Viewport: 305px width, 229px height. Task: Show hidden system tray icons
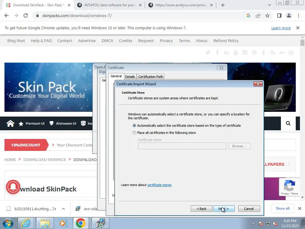point(253,224)
